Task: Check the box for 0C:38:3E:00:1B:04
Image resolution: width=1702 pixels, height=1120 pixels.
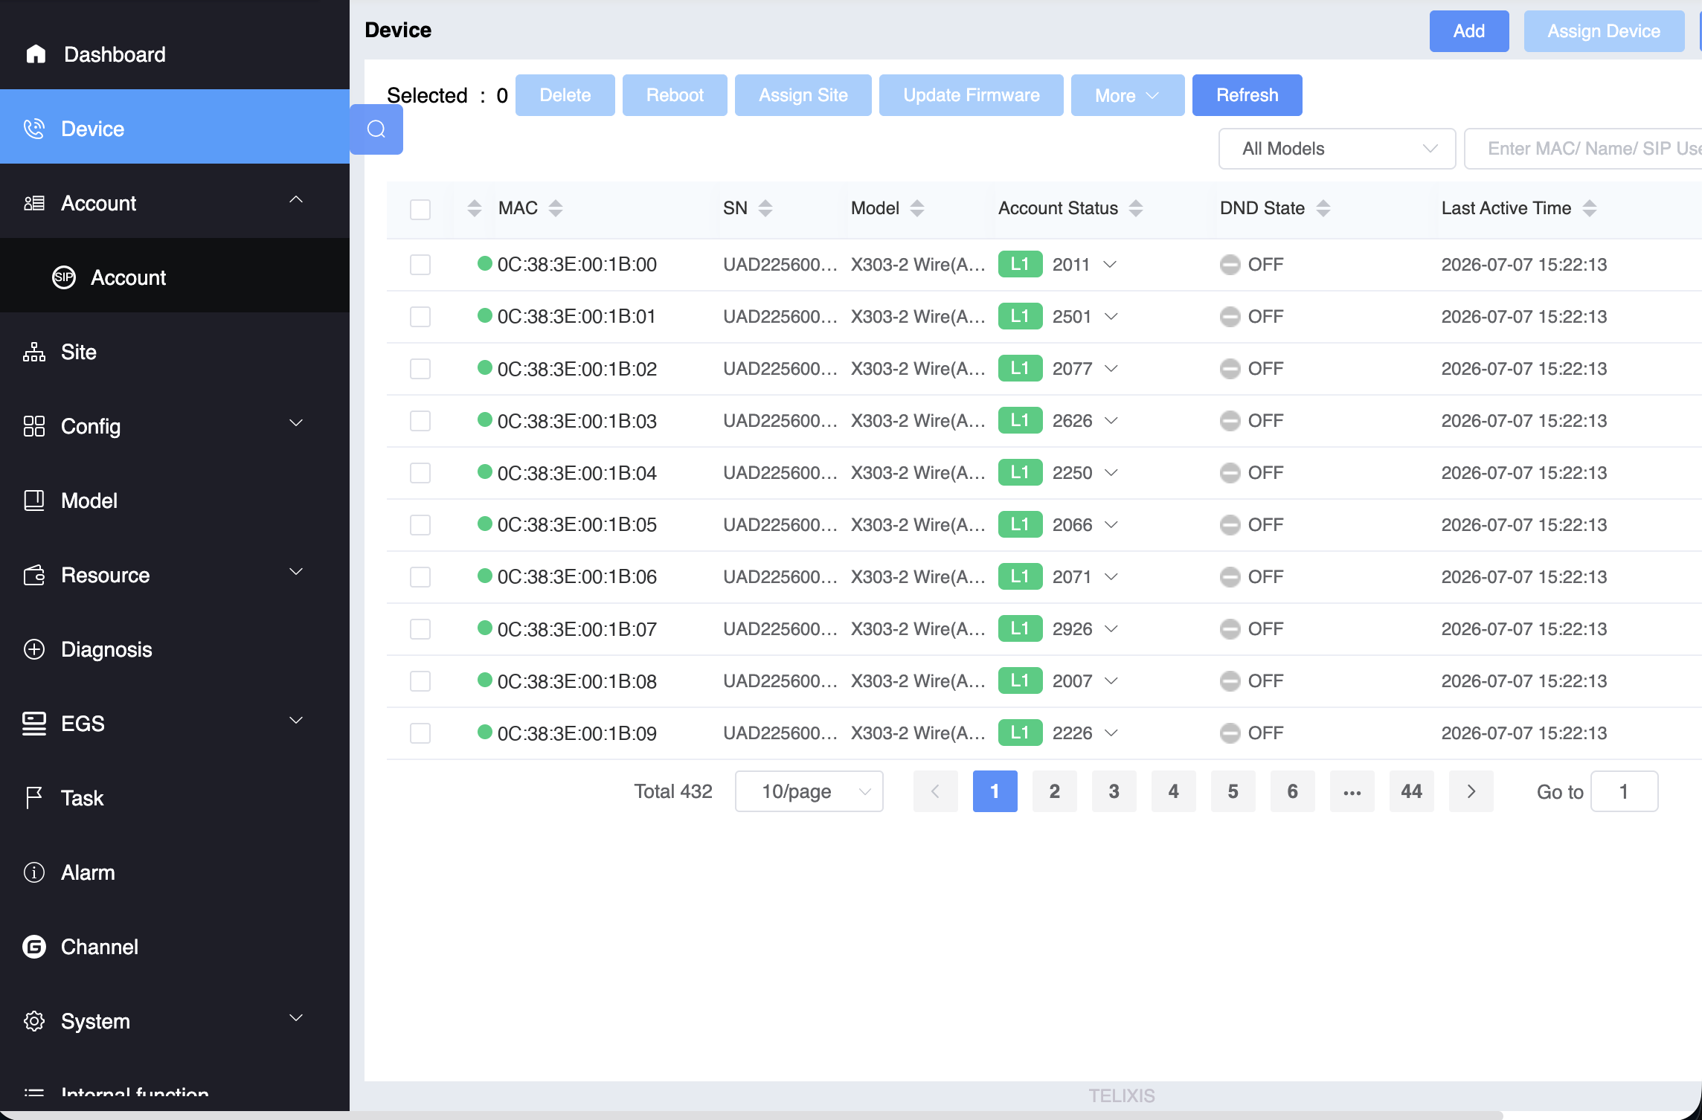Action: coord(420,473)
